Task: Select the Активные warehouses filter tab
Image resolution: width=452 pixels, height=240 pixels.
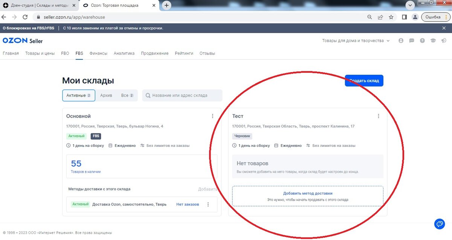Action: (79, 95)
